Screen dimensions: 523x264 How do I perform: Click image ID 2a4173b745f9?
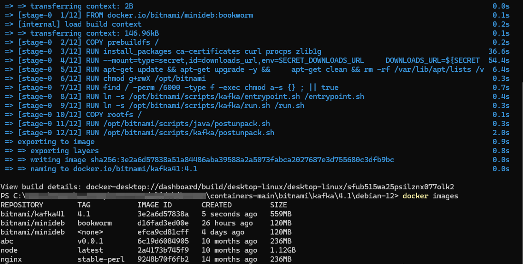(163, 250)
